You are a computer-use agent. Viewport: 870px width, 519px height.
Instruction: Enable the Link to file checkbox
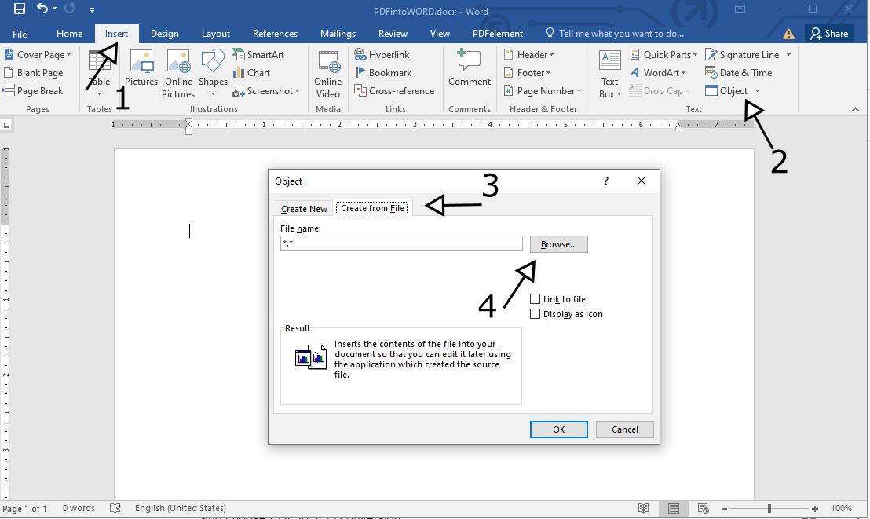pyautogui.click(x=536, y=298)
